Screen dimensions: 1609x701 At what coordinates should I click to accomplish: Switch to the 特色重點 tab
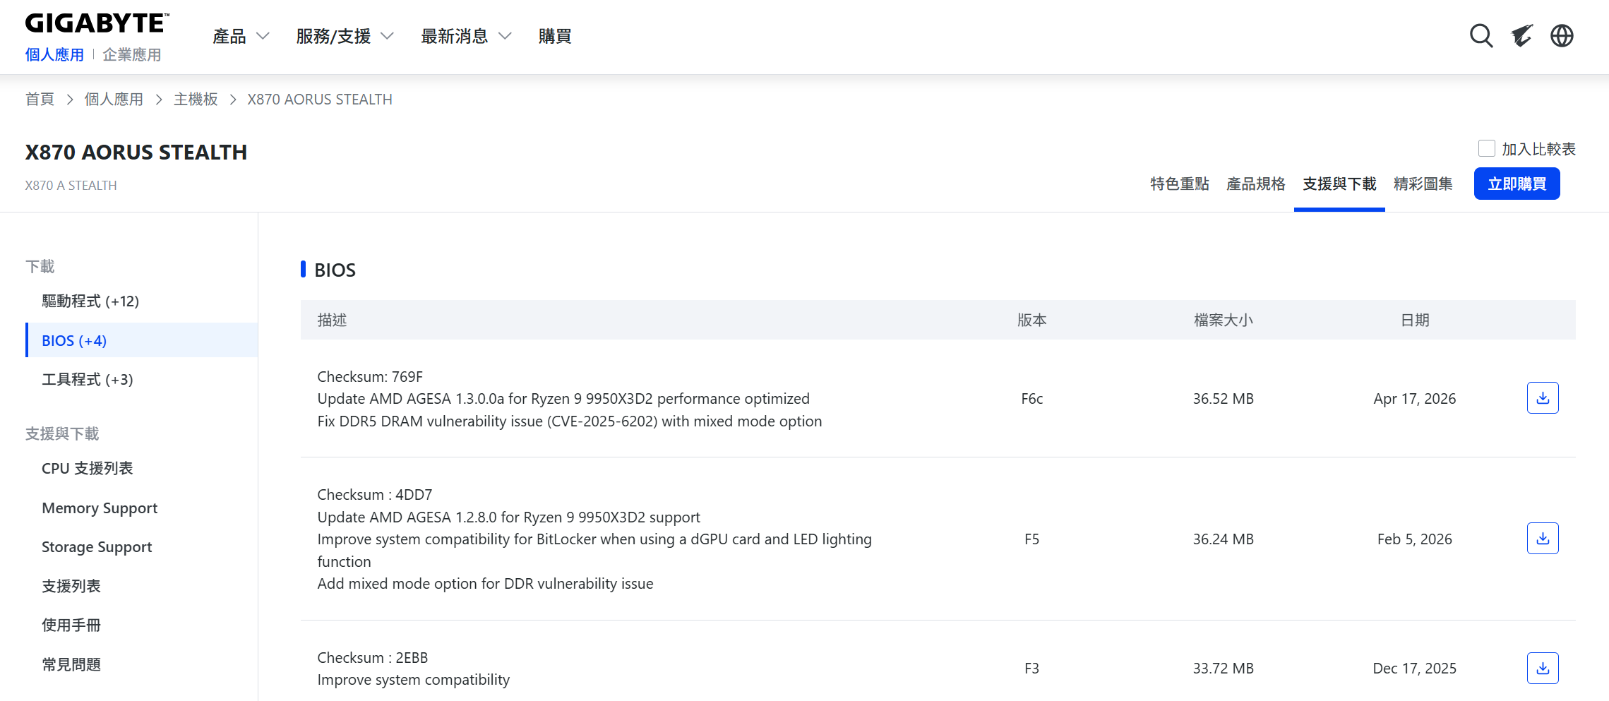(1179, 184)
